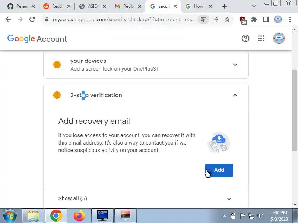Open the monitor app on the taskbar
The height and width of the screenshot is (223, 298).
coord(102,216)
